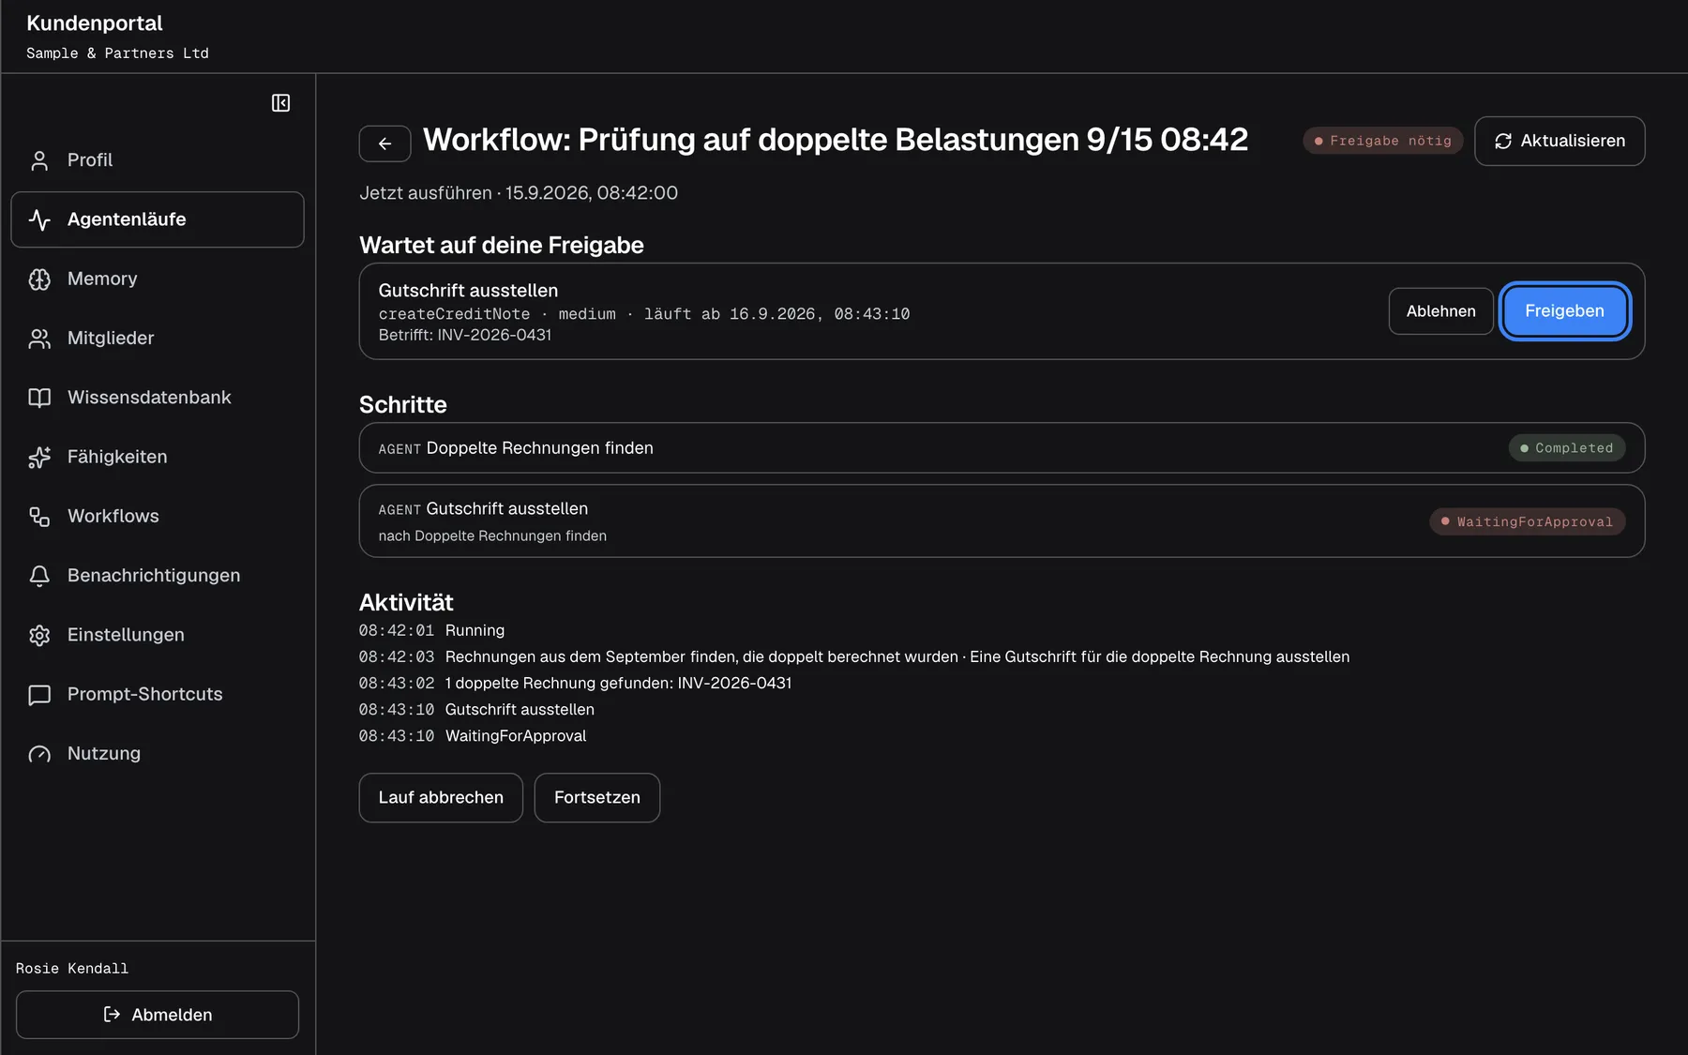This screenshot has width=1688, height=1055.
Task: Select Agentenläufe in the sidebar
Action: [x=158, y=219]
